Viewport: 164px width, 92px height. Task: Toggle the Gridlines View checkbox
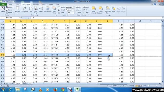(x=77, y=10)
